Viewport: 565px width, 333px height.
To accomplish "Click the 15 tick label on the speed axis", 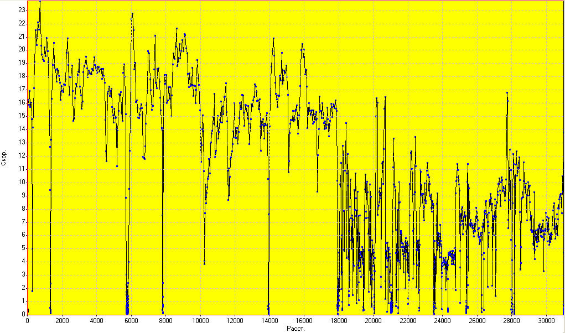I will point(22,116).
